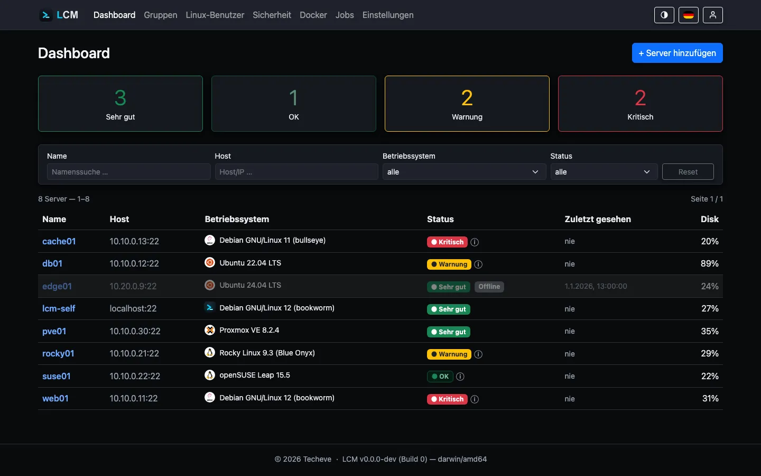Open the Linux-Benutzer nav item
Screen dimensions: 761x476
tap(215, 15)
